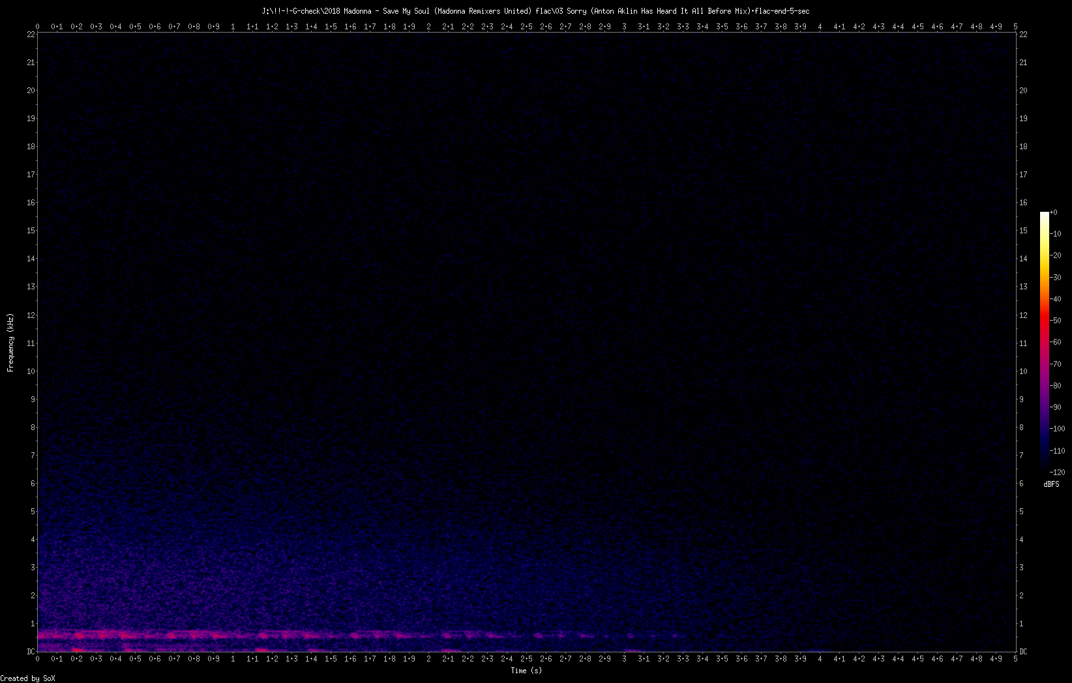
Task: Click "DC" on the left frequency axis
Action: (31, 652)
